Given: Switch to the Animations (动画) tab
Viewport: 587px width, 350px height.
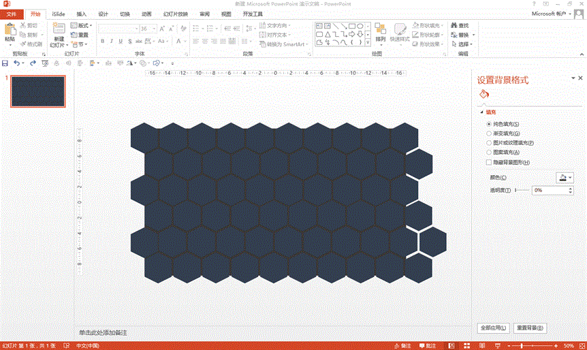Looking at the screenshot, I should pos(146,14).
